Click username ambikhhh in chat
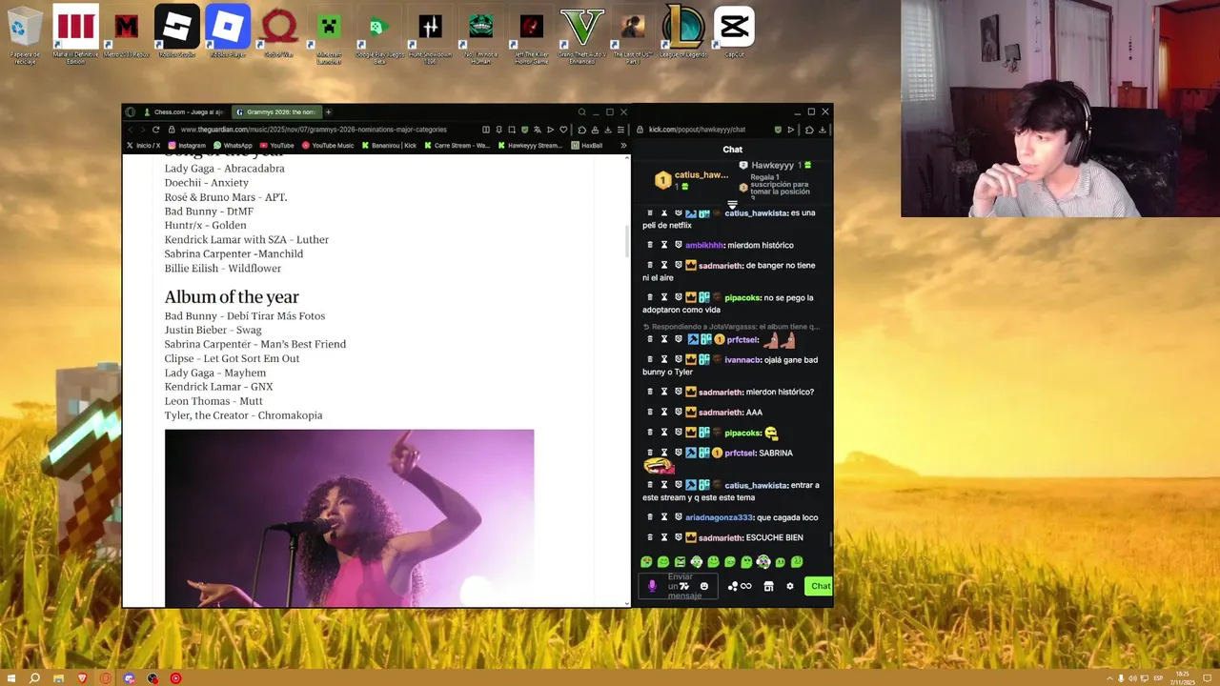1220x686 pixels. [703, 245]
